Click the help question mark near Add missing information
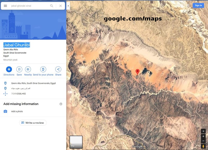 click(61, 104)
